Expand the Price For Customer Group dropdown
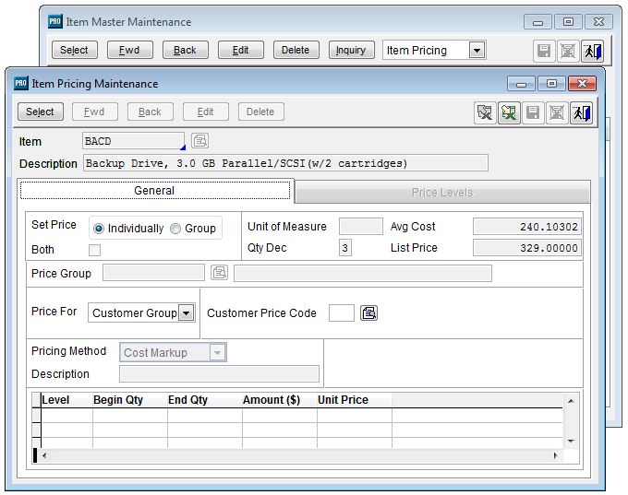This screenshot has width=628, height=495. tap(187, 312)
